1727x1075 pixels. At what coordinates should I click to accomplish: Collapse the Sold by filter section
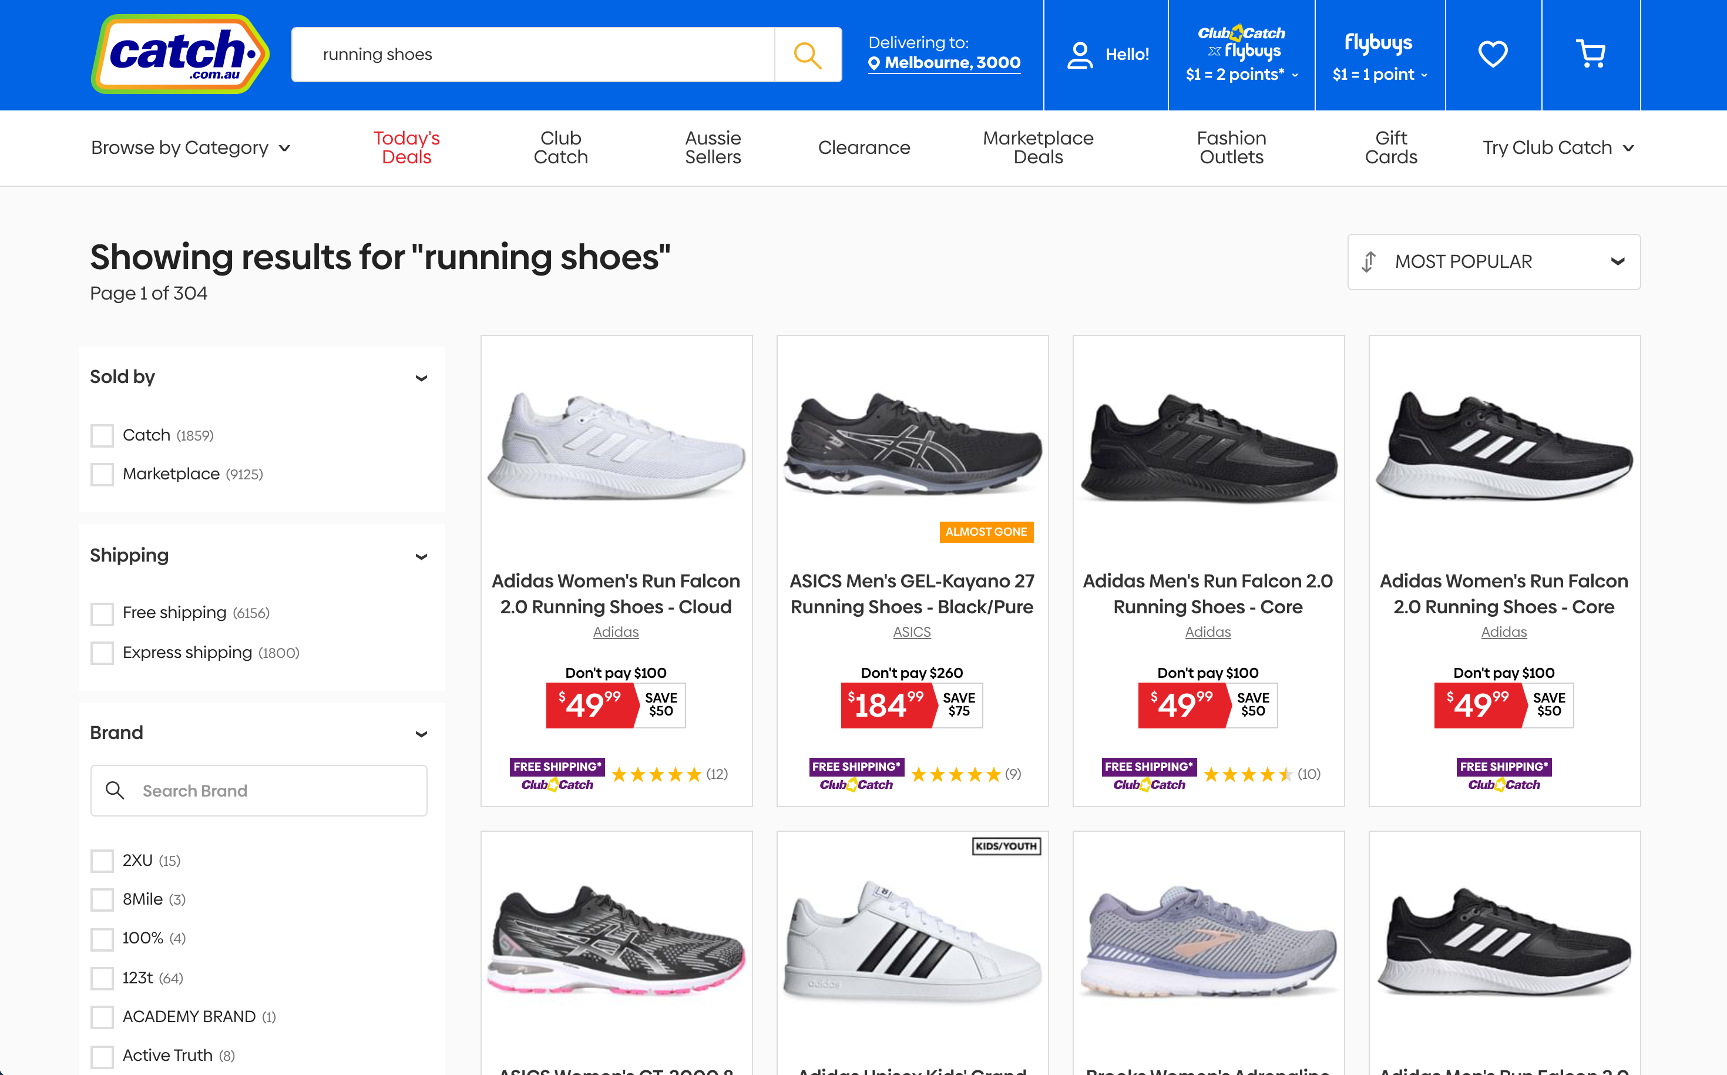click(x=421, y=378)
